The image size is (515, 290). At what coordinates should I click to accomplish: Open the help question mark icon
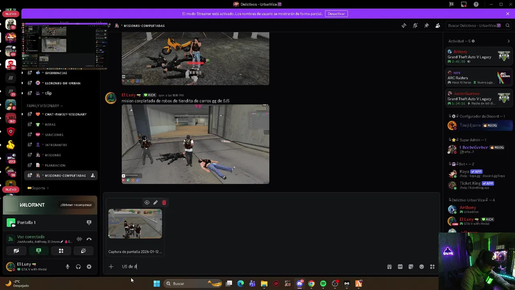pos(476,4)
